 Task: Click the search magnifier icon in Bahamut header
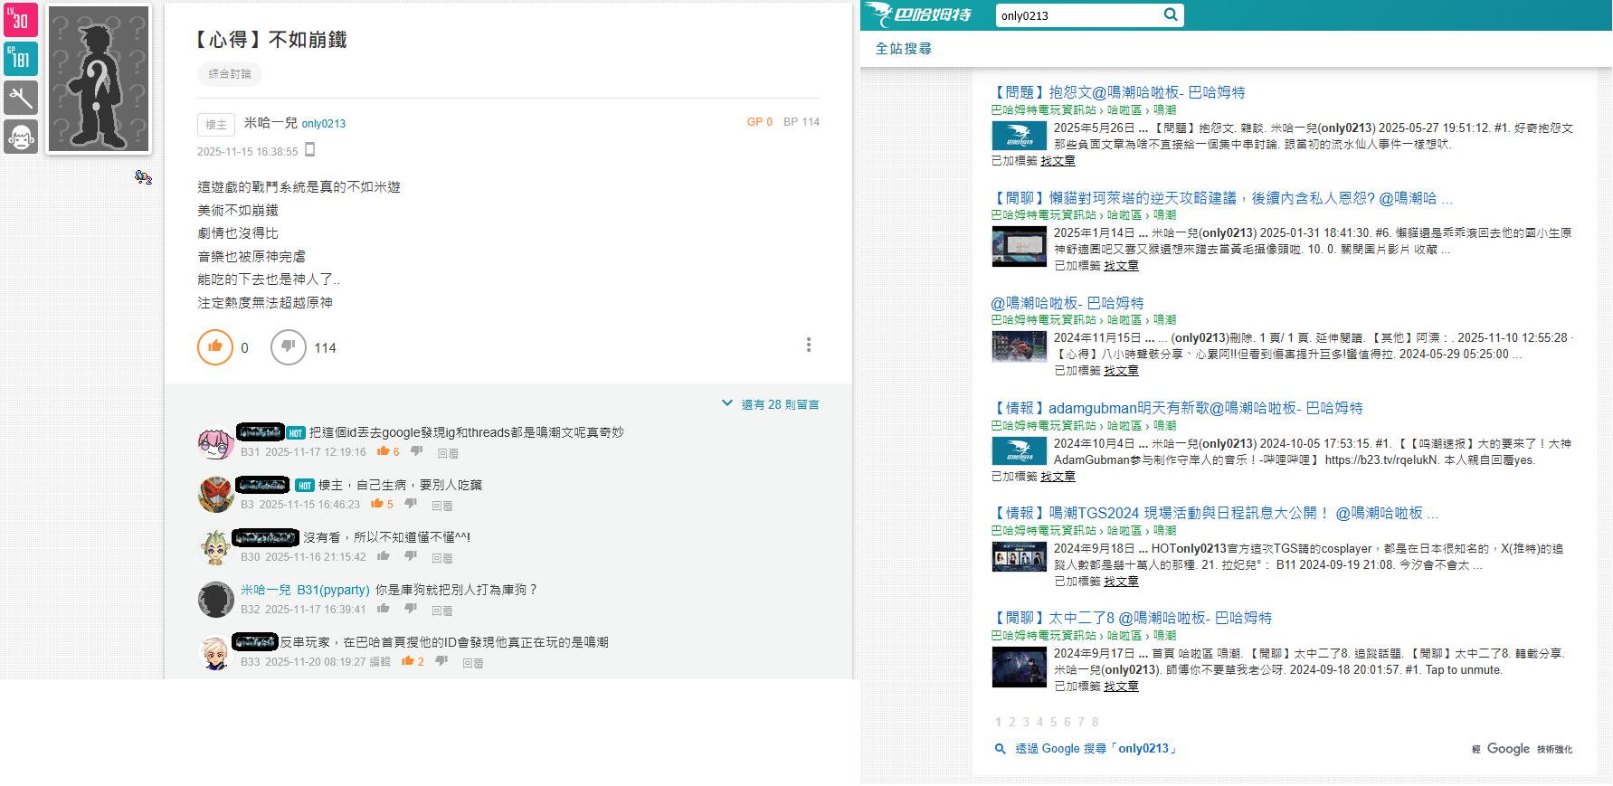pyautogui.click(x=1171, y=14)
